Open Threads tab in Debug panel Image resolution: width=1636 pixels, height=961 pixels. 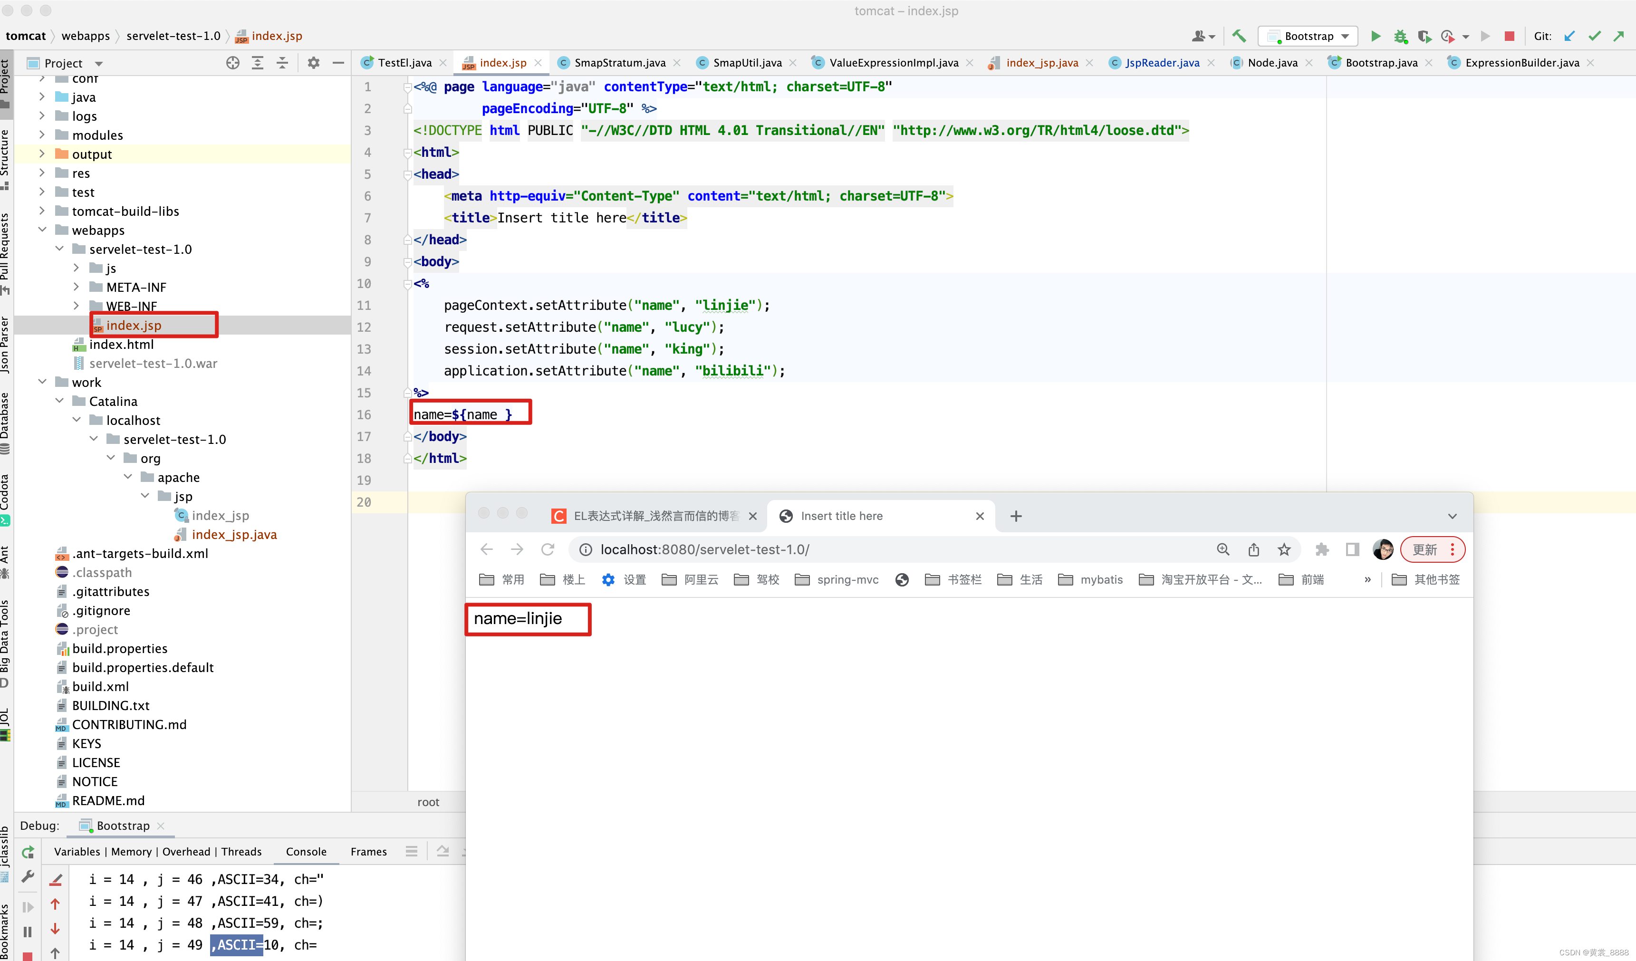point(241,851)
